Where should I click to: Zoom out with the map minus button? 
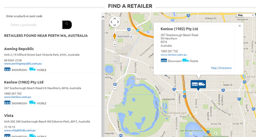click(x=115, y=88)
